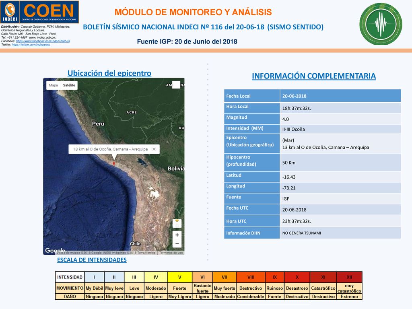
Task: Click the Google logo on map
Action: pyautogui.click(x=55, y=250)
